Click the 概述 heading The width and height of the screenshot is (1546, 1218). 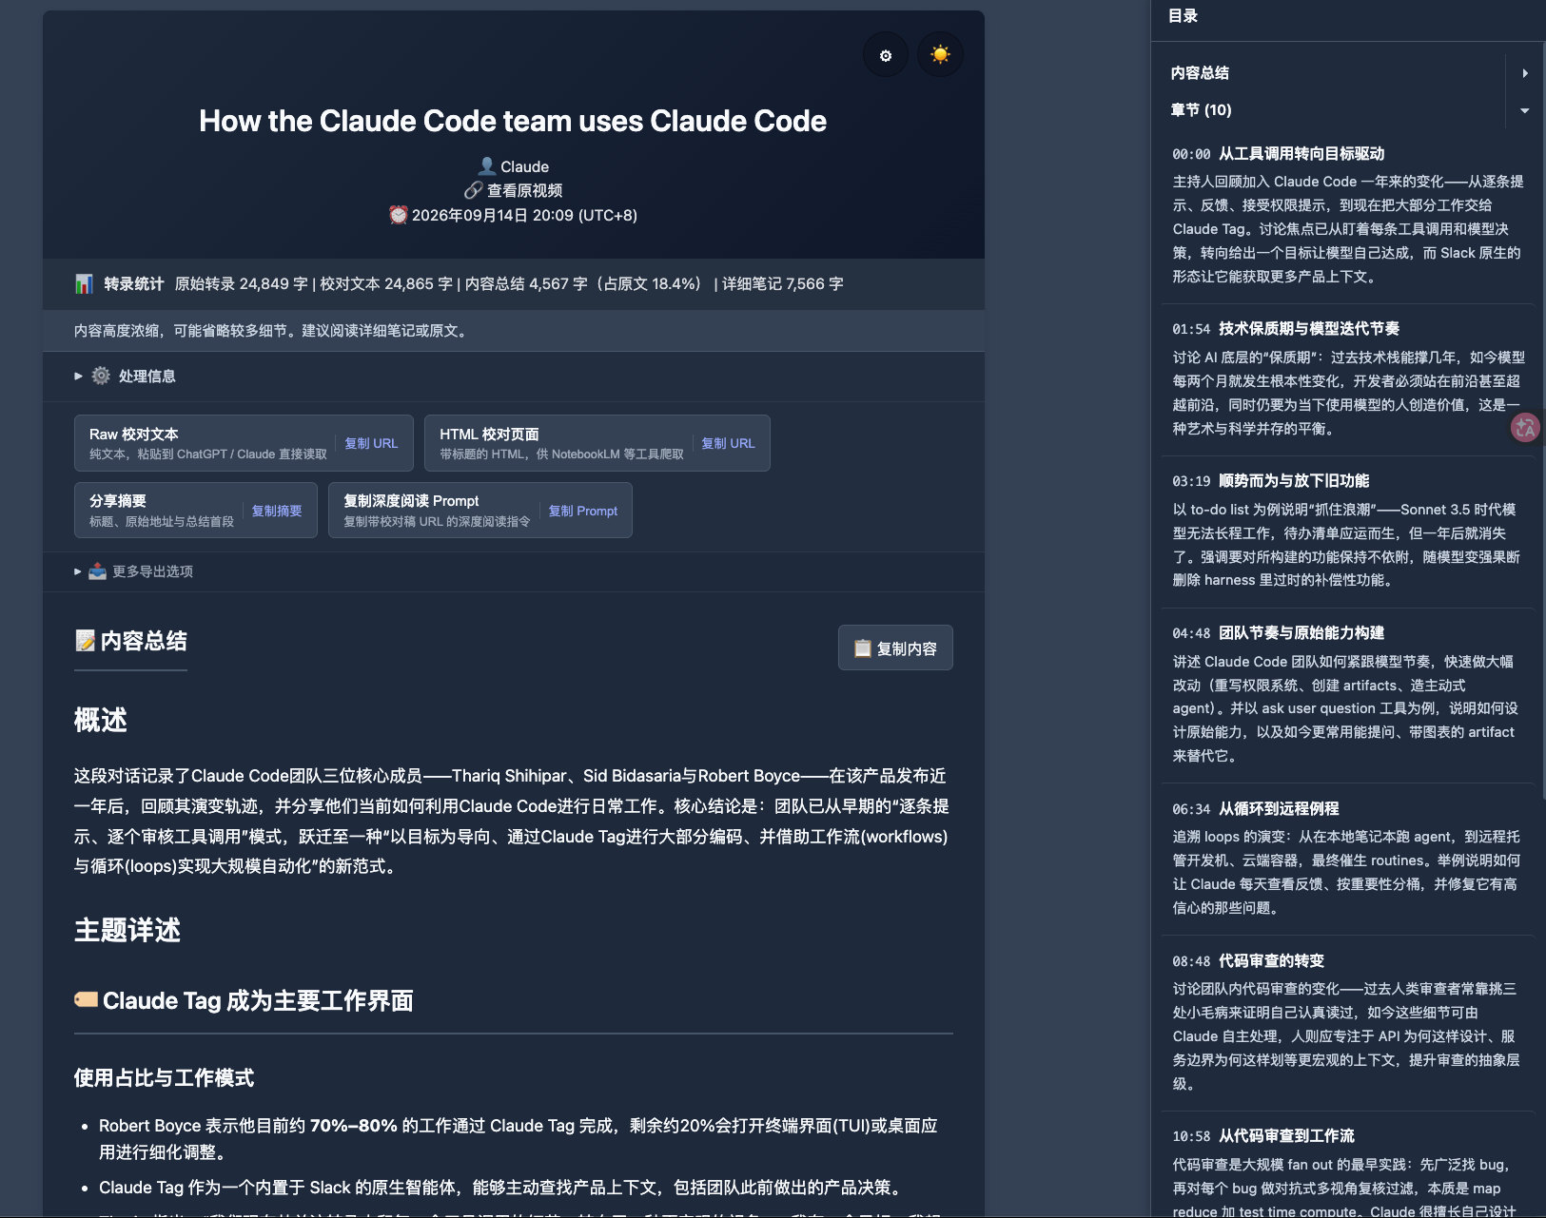pos(101,720)
